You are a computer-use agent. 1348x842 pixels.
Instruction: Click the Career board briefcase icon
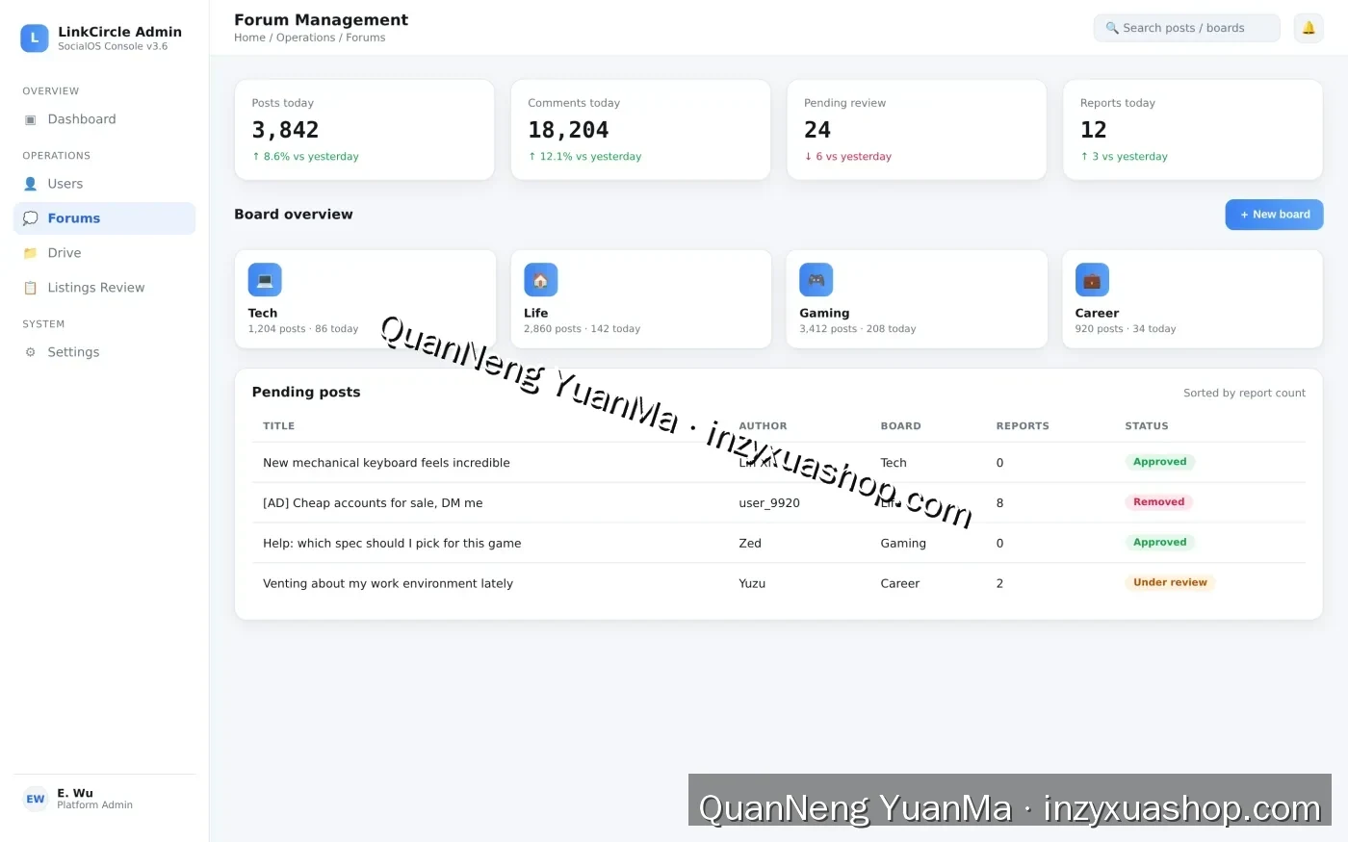(1092, 280)
